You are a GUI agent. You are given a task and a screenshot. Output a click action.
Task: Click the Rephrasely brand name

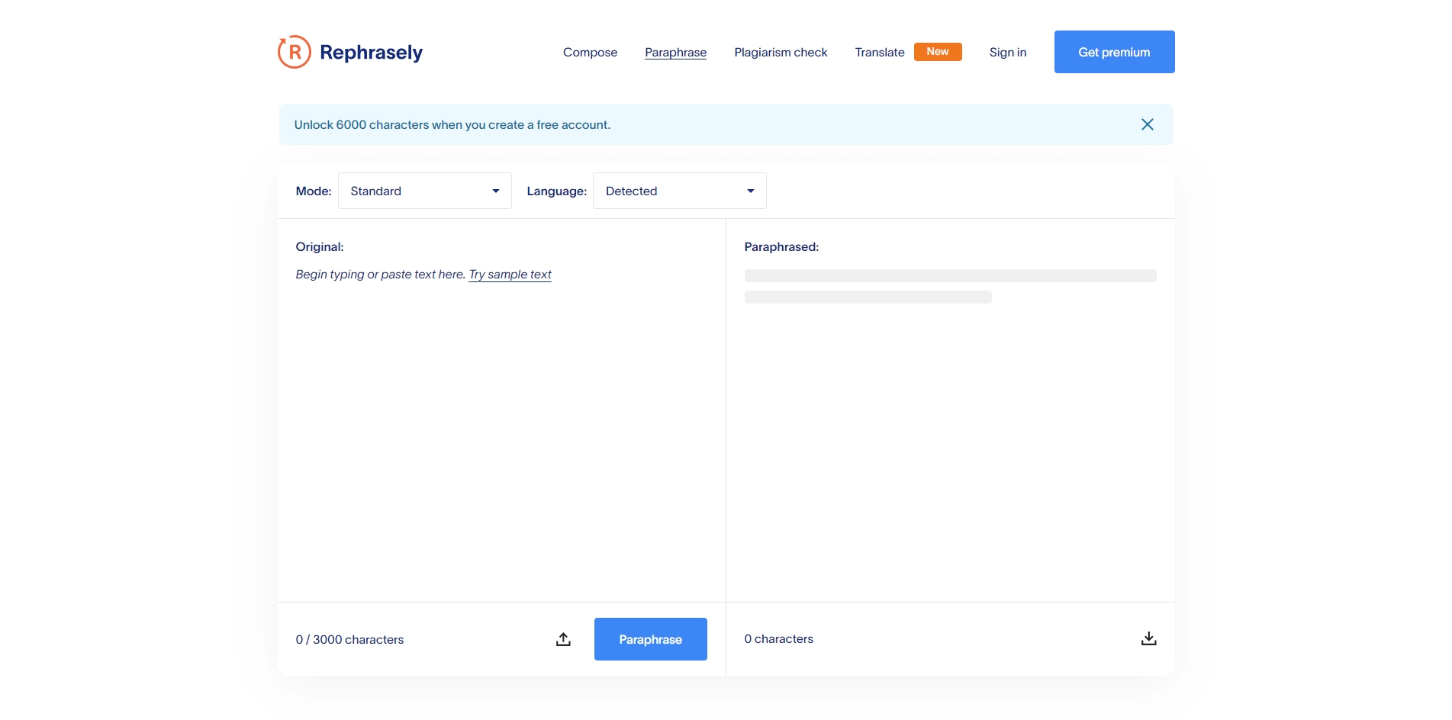click(371, 52)
